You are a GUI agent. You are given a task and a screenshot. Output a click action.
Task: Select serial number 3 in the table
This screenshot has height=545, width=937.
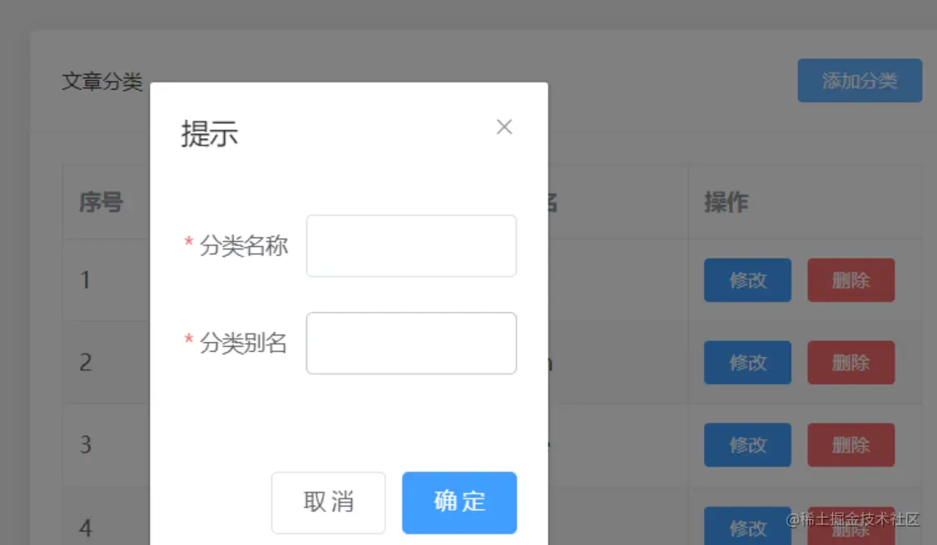86,444
